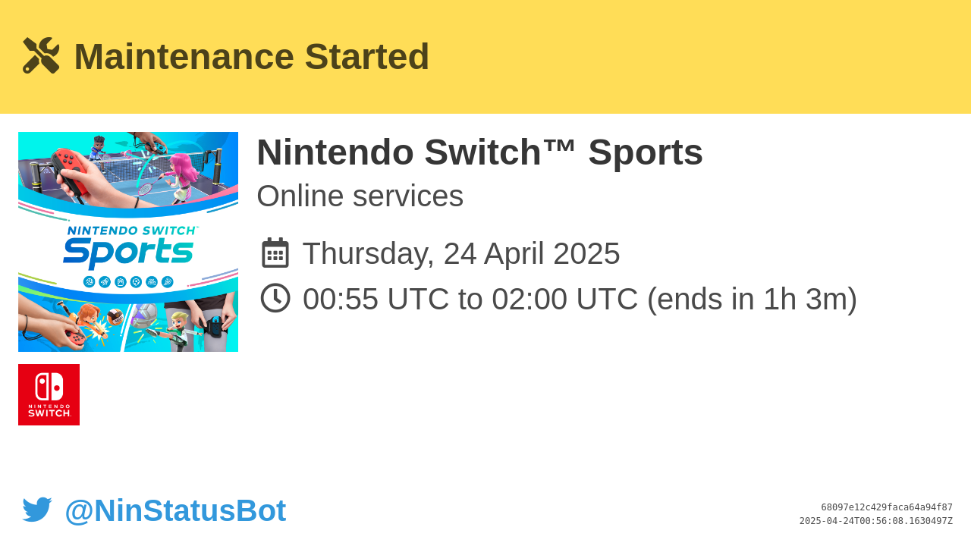
Task: Click the maintenance wrench and screwdriver icon
Action: click(41, 55)
